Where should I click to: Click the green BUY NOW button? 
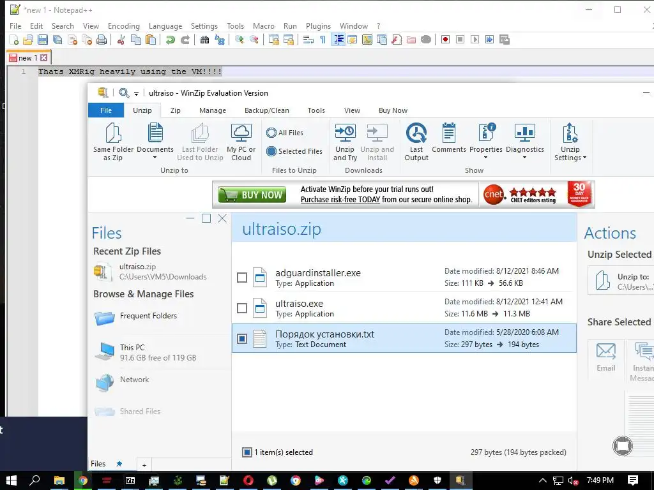[x=252, y=195]
